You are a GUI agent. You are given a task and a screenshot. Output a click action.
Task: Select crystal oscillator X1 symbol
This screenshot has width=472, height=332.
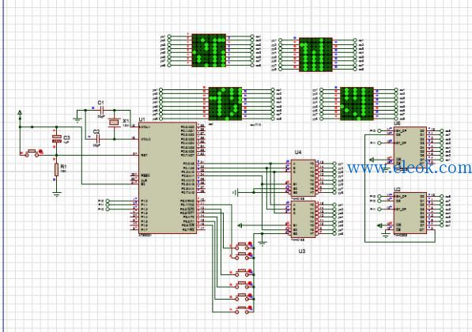point(114,123)
